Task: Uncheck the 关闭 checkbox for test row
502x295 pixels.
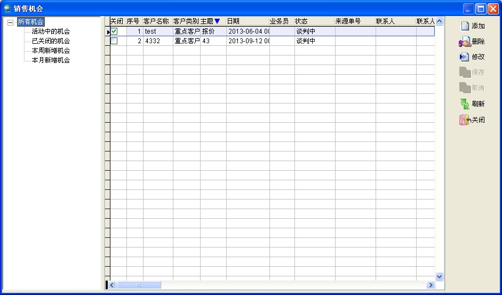Action: (x=114, y=31)
